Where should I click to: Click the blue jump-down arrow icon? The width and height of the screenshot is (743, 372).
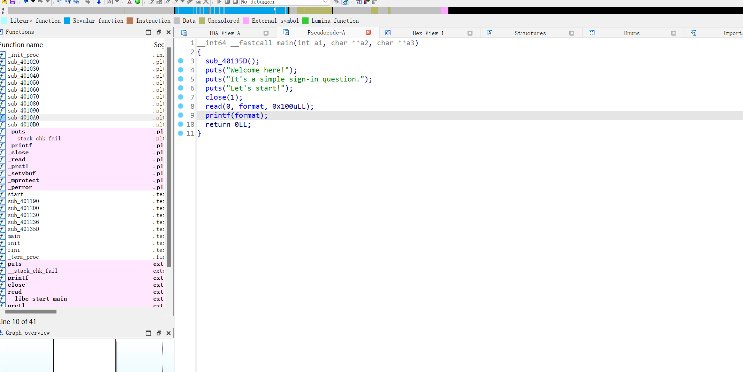99,2
